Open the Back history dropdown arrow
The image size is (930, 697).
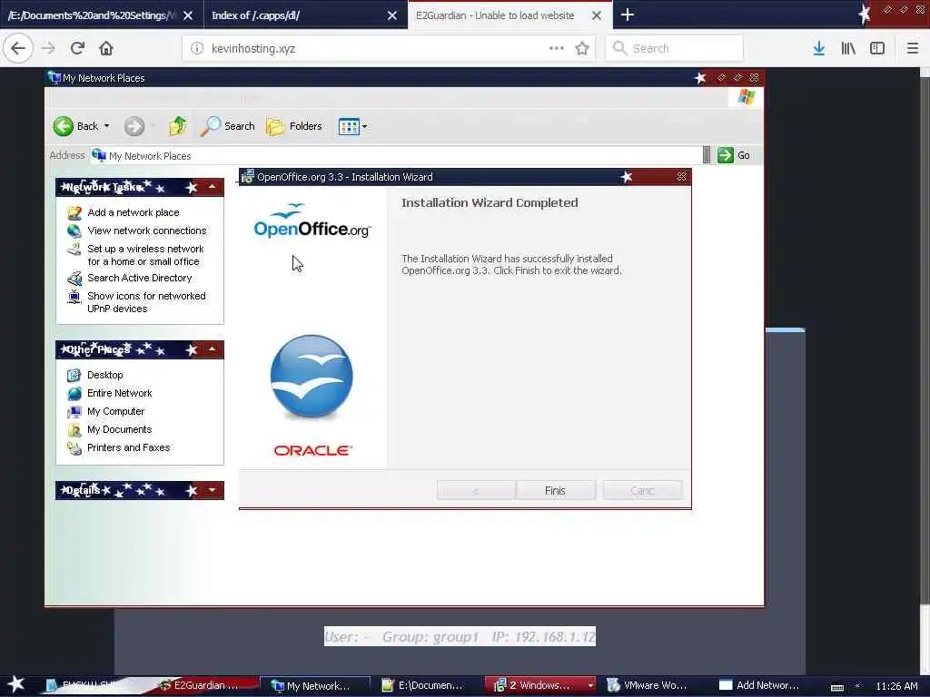[107, 125]
